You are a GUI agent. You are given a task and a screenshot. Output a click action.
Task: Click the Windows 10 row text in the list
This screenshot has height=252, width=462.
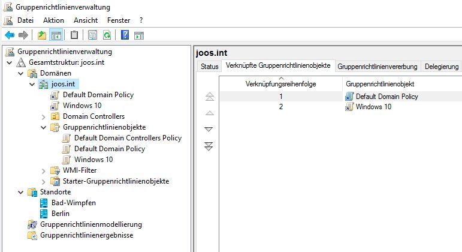(373, 107)
